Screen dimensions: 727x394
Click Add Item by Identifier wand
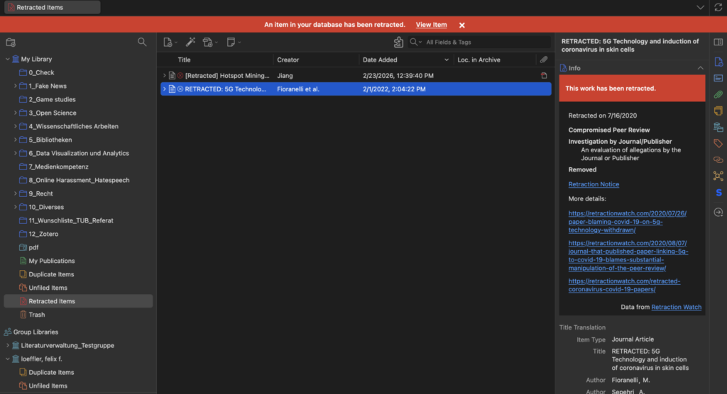tap(190, 42)
